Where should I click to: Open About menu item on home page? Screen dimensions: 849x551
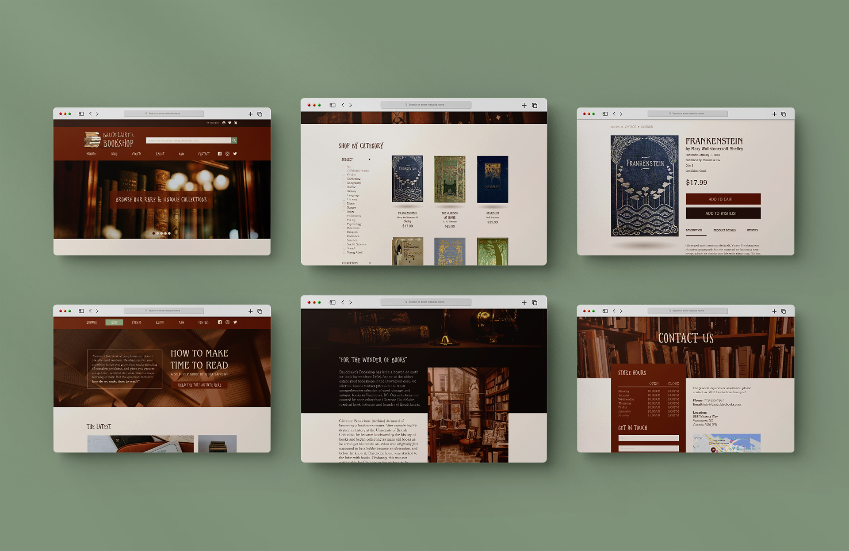coord(160,154)
